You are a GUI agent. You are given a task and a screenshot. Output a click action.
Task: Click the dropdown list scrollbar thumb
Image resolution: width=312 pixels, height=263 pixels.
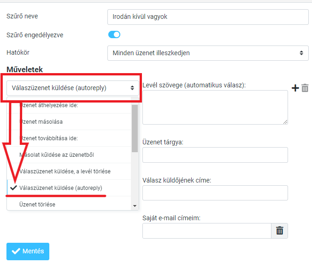tap(135, 129)
